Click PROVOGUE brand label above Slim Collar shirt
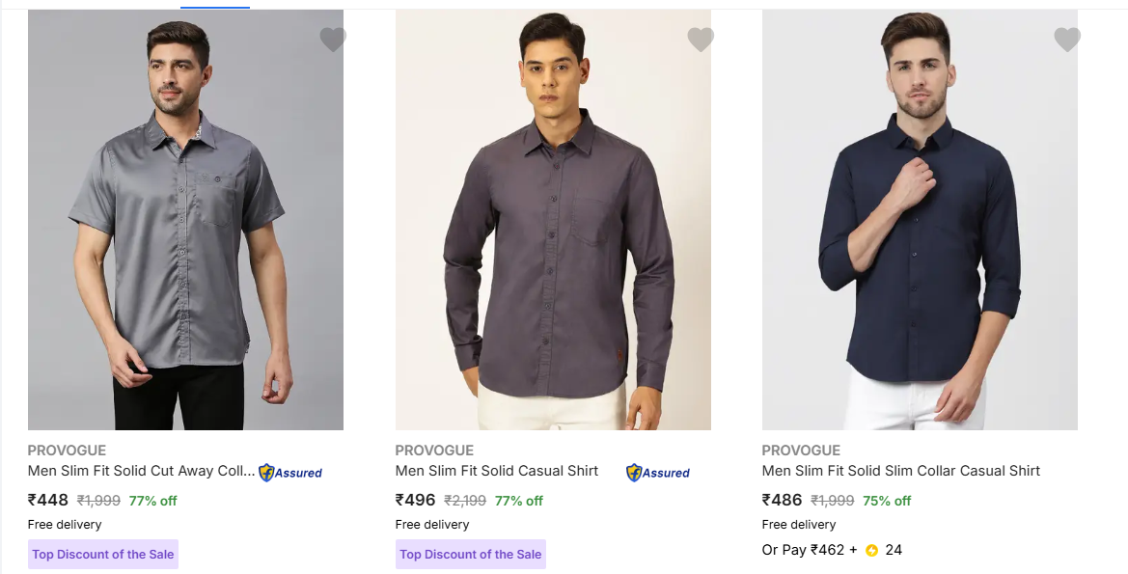1128x574 pixels. [x=801, y=451]
